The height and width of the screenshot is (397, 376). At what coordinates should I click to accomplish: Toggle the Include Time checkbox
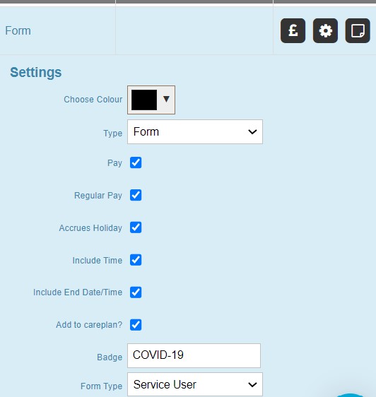coord(136,260)
